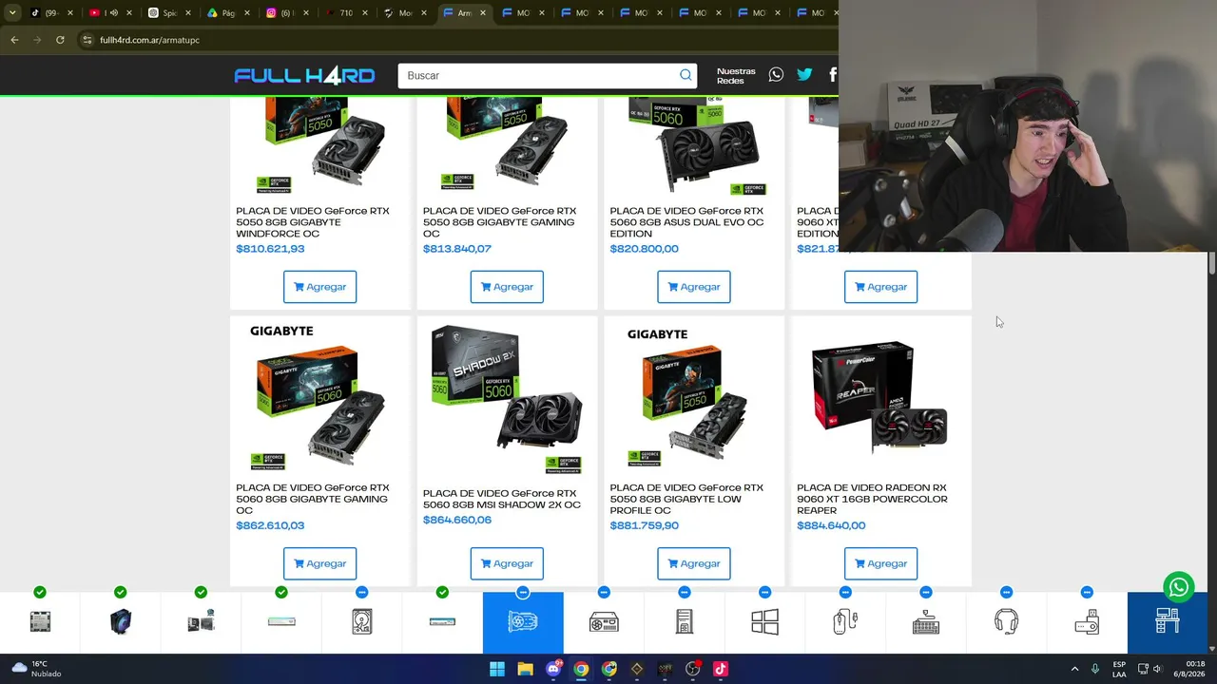The width and height of the screenshot is (1217, 684).
Task: Add RTX 5050 Gigabyte Windforce OC
Action: (x=319, y=287)
